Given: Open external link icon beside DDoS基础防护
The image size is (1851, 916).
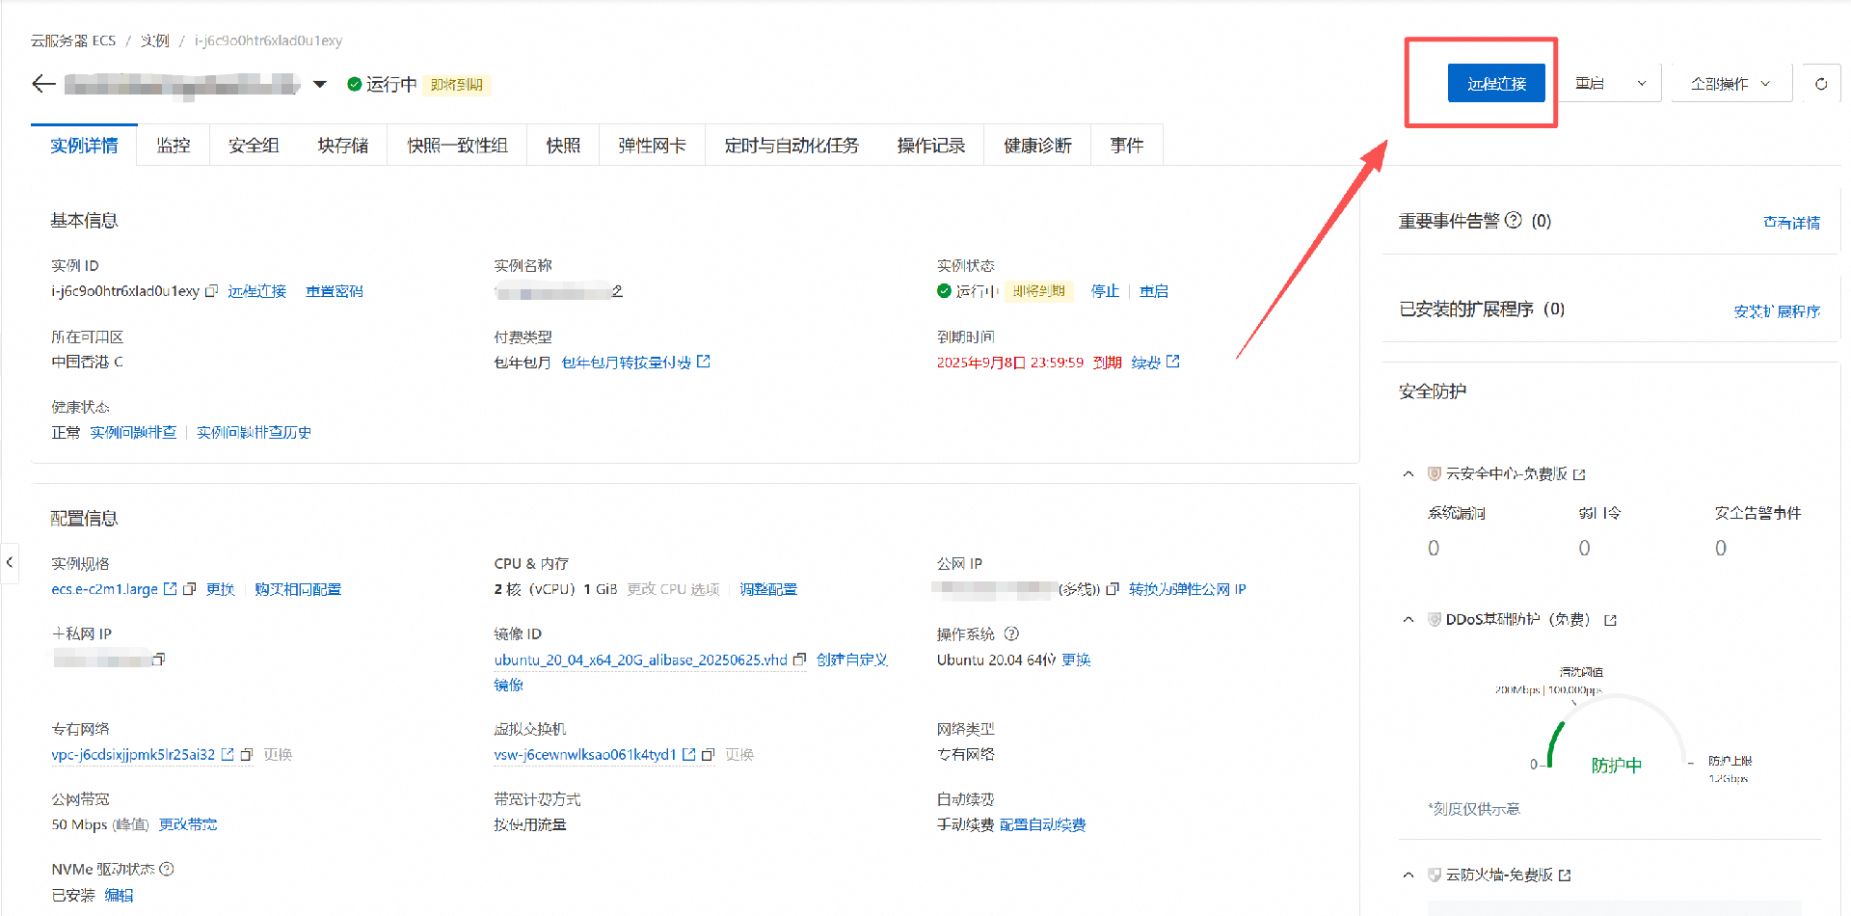Looking at the screenshot, I should coord(1610,620).
